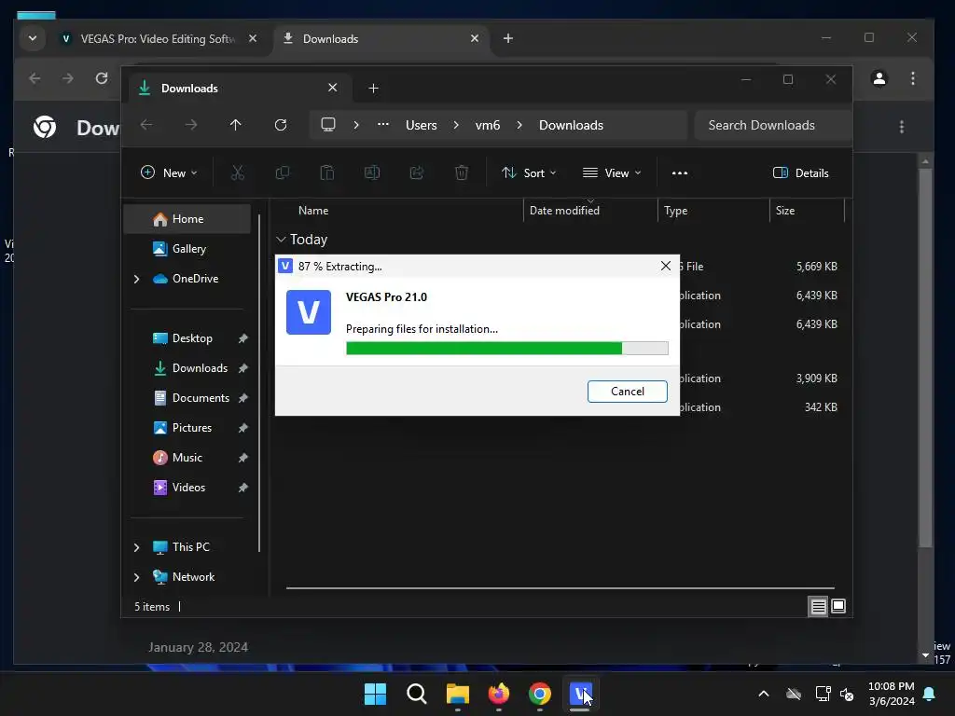Expand breadcrumb chevron after Users
This screenshot has height=716, width=955.
coord(455,125)
